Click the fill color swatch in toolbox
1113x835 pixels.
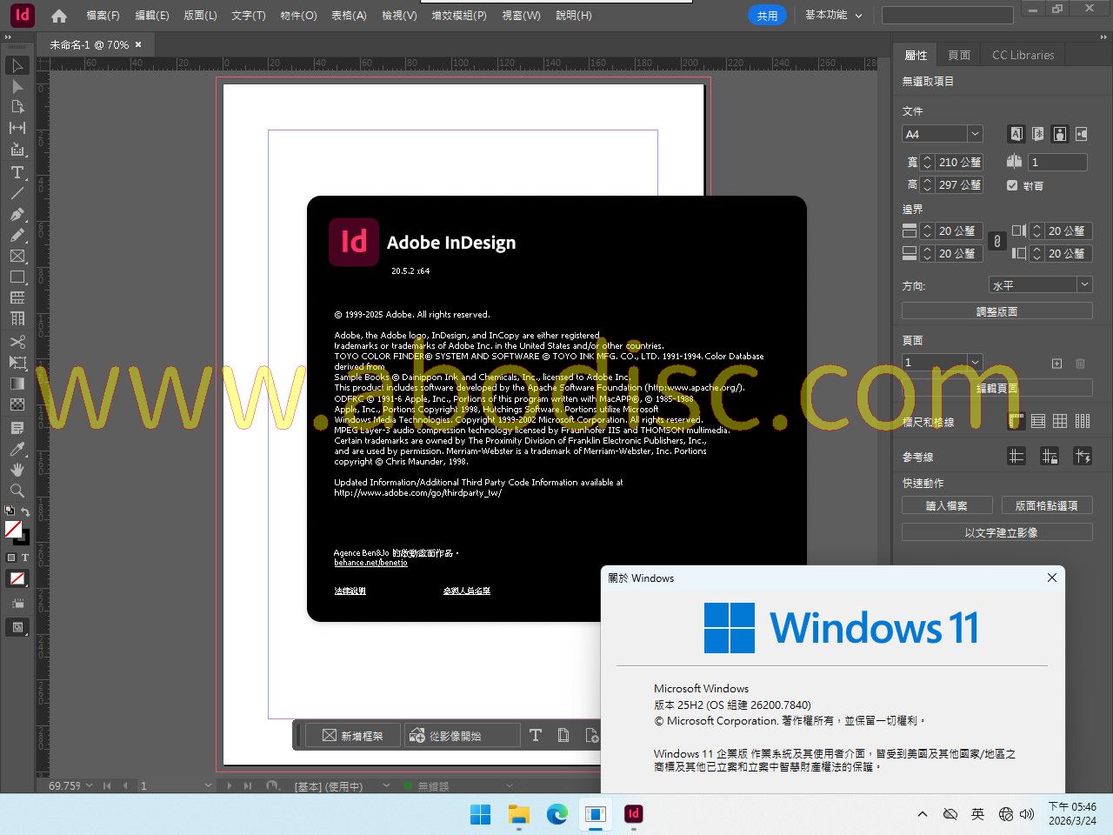click(13, 529)
